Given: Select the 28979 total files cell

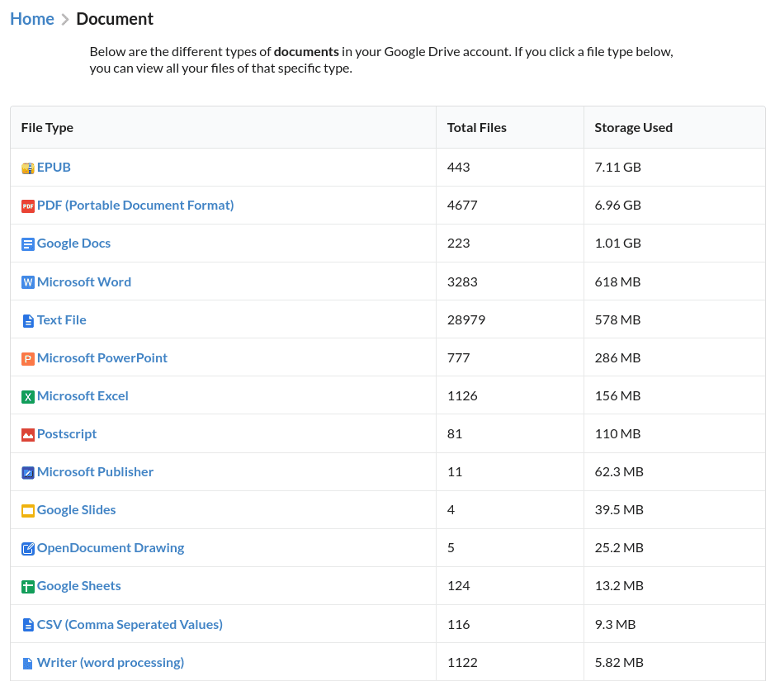Looking at the screenshot, I should pos(510,319).
